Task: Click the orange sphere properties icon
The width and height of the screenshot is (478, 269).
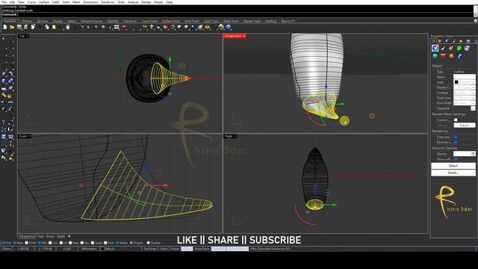Action: pyautogui.click(x=451, y=56)
